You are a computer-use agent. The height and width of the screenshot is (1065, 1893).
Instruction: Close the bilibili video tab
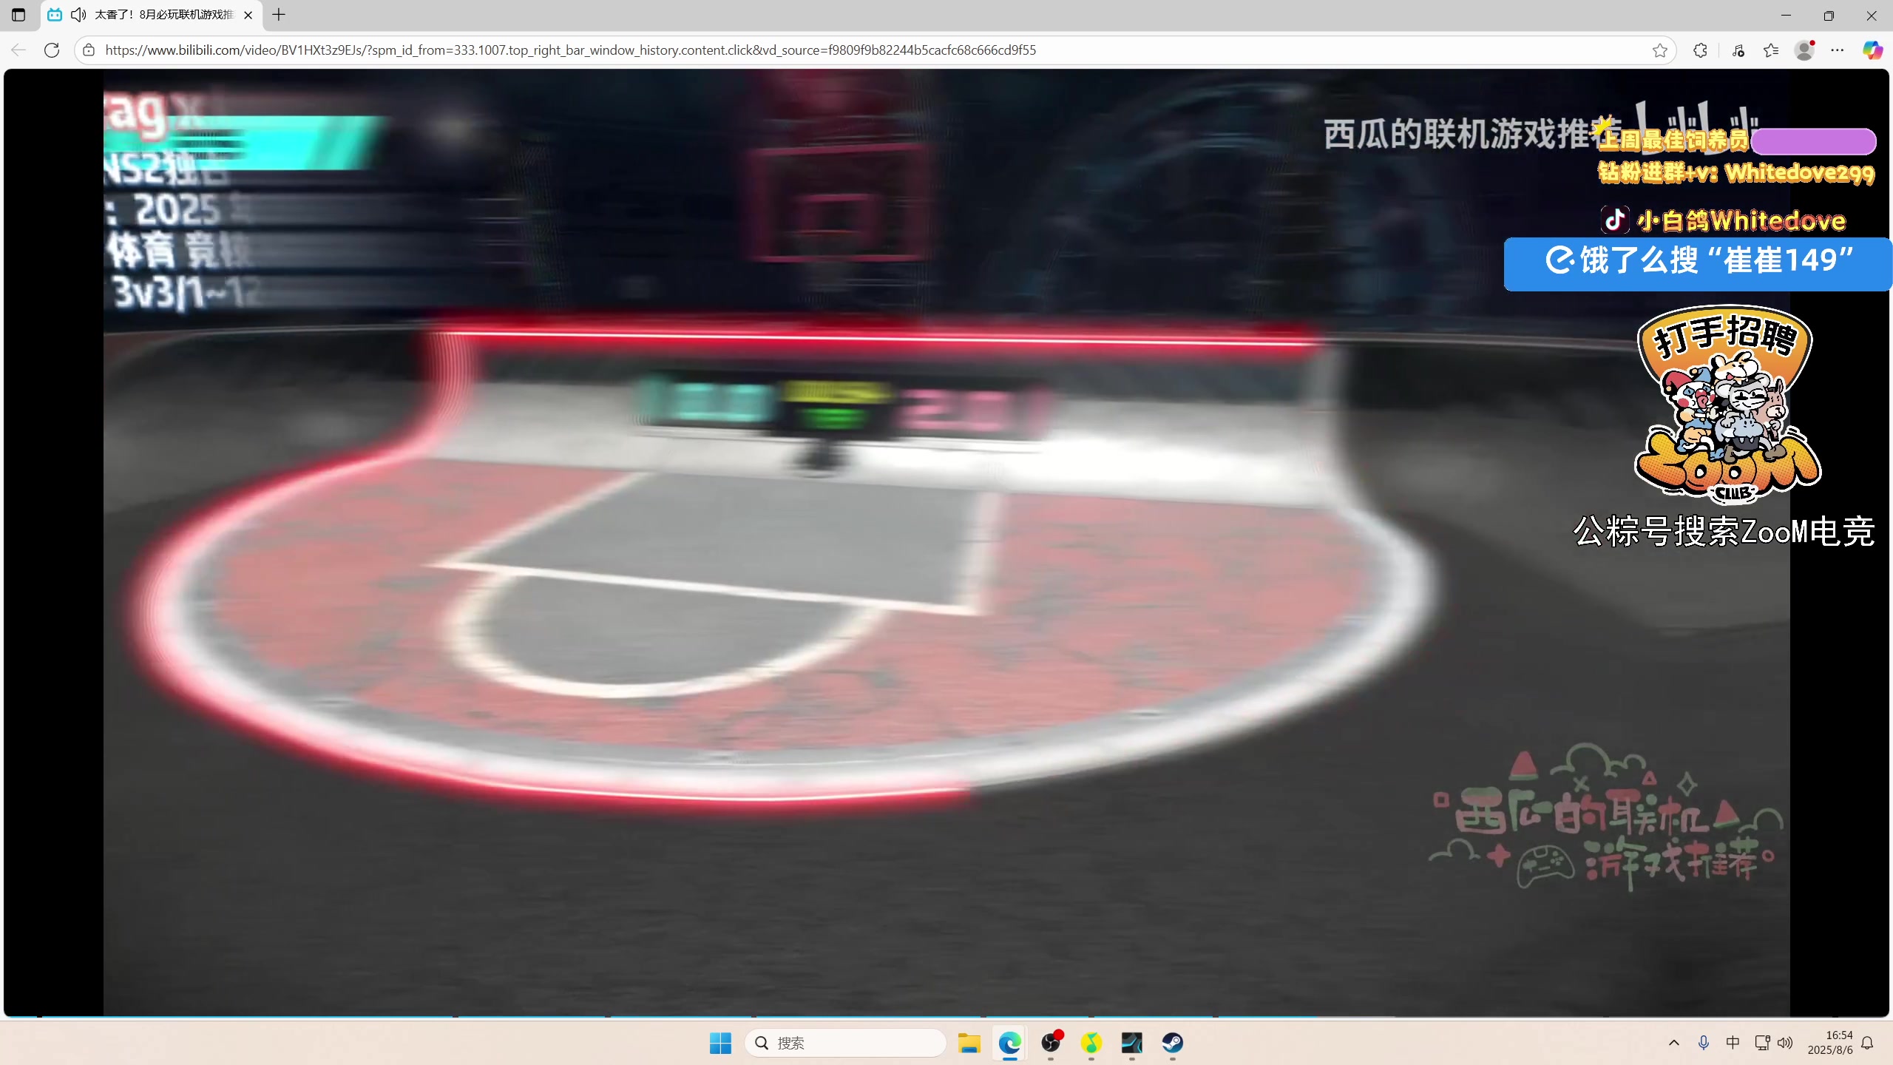pos(248,15)
